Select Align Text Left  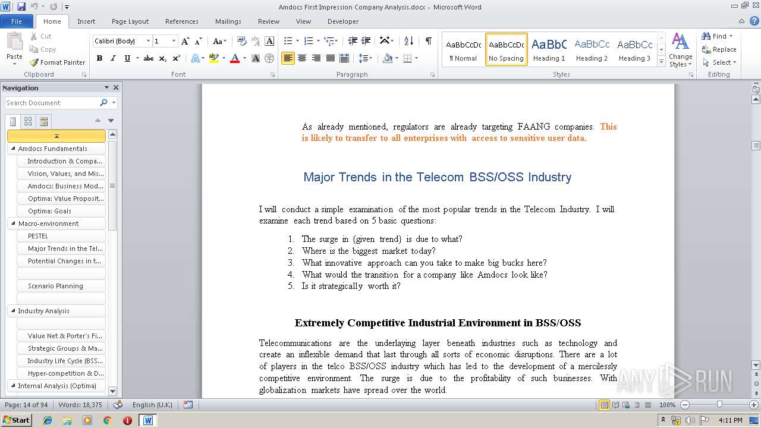coord(288,58)
